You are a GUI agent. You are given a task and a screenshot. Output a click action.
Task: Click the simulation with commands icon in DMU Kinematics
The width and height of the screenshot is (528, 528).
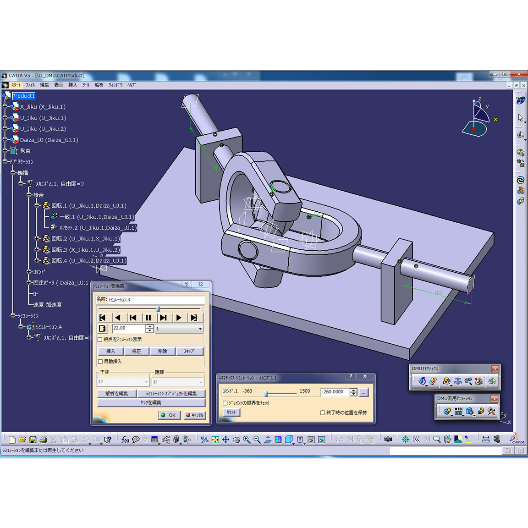422,381
